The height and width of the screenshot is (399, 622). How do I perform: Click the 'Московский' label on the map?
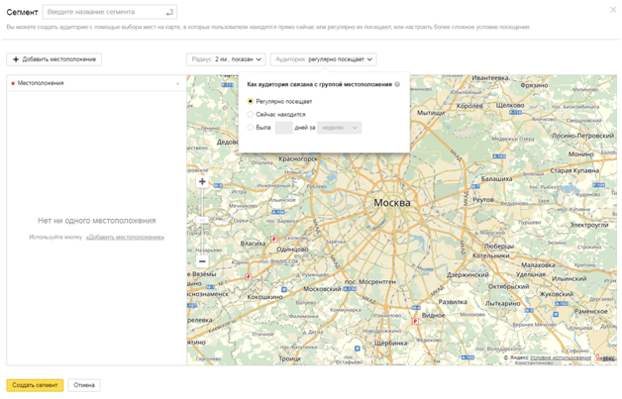pyautogui.click(x=322, y=289)
